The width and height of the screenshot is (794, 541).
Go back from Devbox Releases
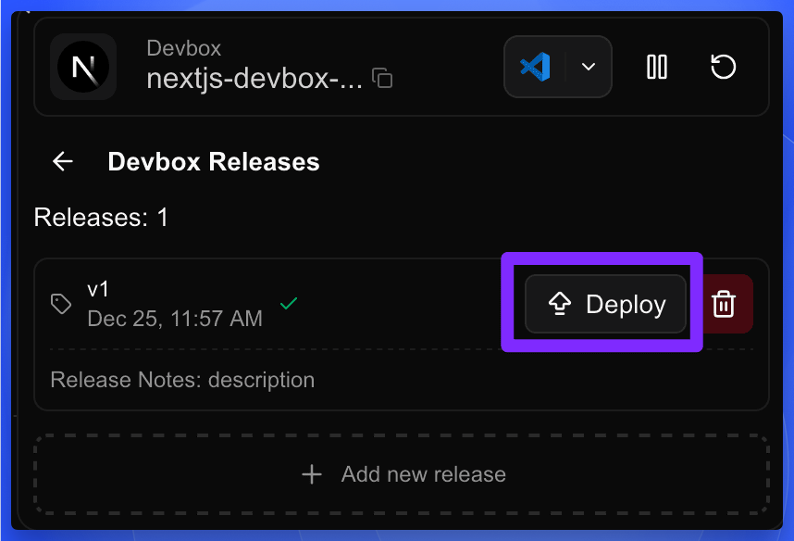coord(63,162)
